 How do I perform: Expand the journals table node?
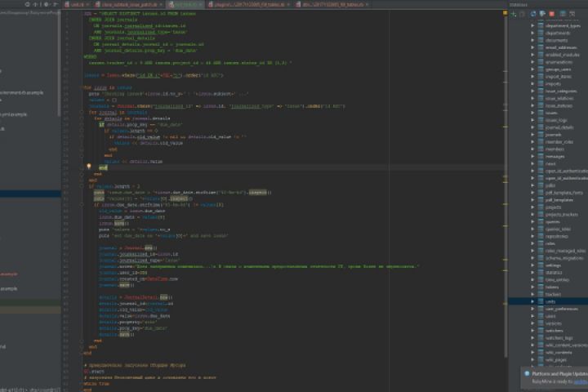(x=532, y=135)
